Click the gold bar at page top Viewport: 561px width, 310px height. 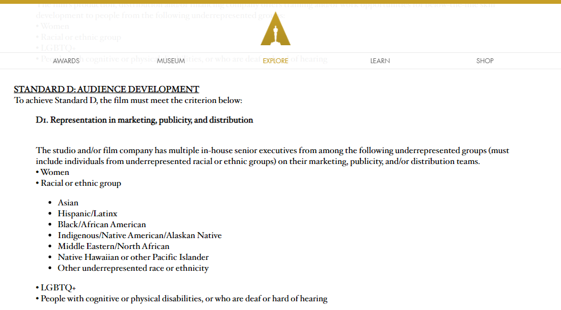(x=280, y=2)
